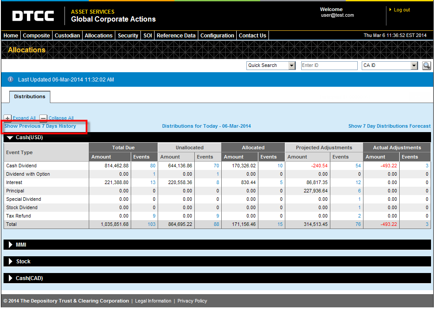The width and height of the screenshot is (435, 310).
Task: Click Show Previous 7 Days History link
Action: pyautogui.click(x=40, y=126)
